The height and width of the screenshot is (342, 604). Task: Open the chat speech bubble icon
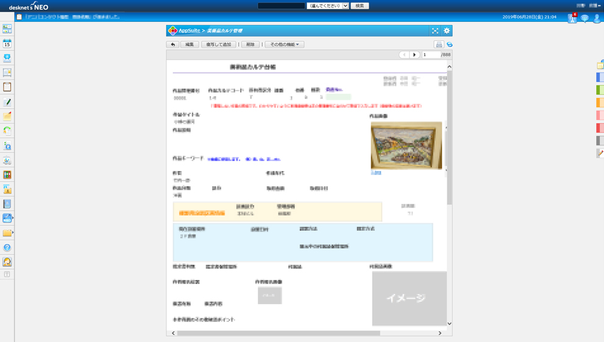pyautogui.click(x=584, y=18)
